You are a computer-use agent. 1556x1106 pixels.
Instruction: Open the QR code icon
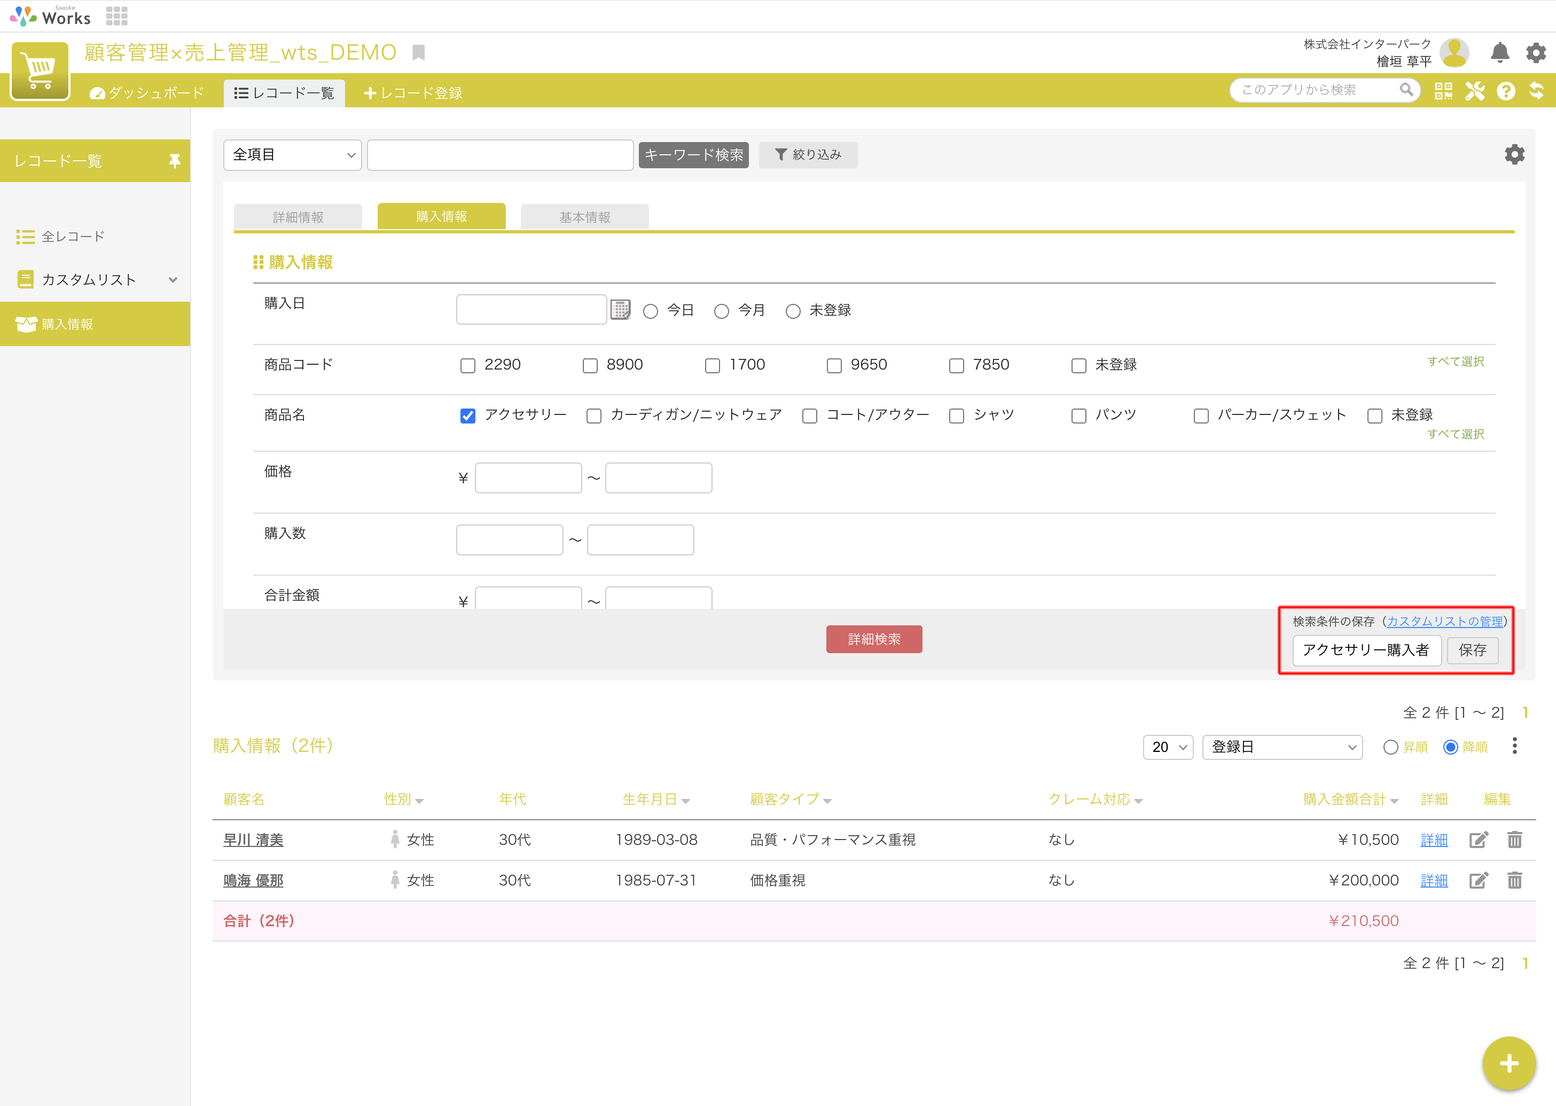click(x=1443, y=91)
